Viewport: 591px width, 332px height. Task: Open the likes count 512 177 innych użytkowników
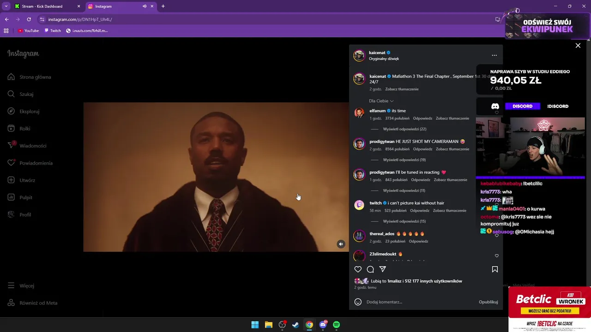(x=433, y=281)
